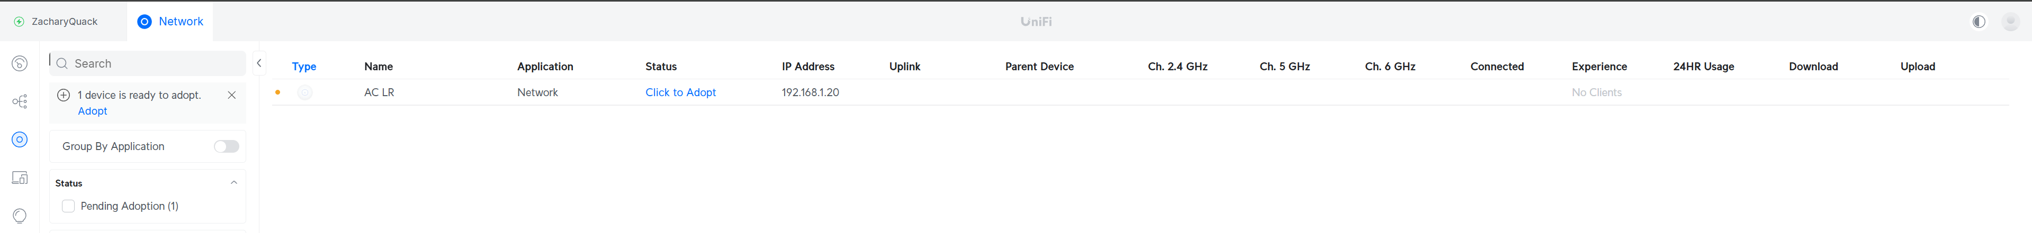
Task: Collapse the filter side panel
Action: point(259,63)
